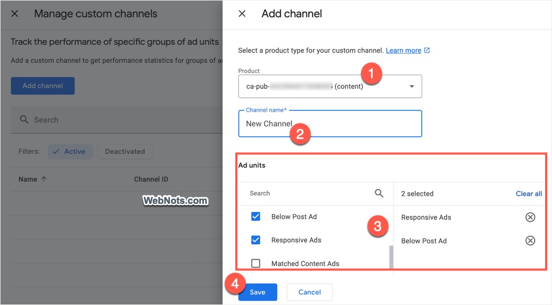This screenshot has height=305, width=552.
Task: Click Clear all selected ad units
Action: point(529,194)
